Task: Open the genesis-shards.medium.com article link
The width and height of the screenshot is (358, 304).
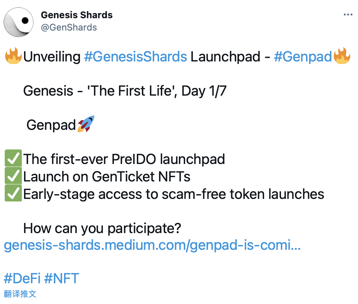Action: pos(152,245)
